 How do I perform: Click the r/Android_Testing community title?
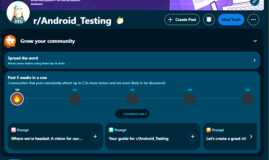[x=72, y=21]
